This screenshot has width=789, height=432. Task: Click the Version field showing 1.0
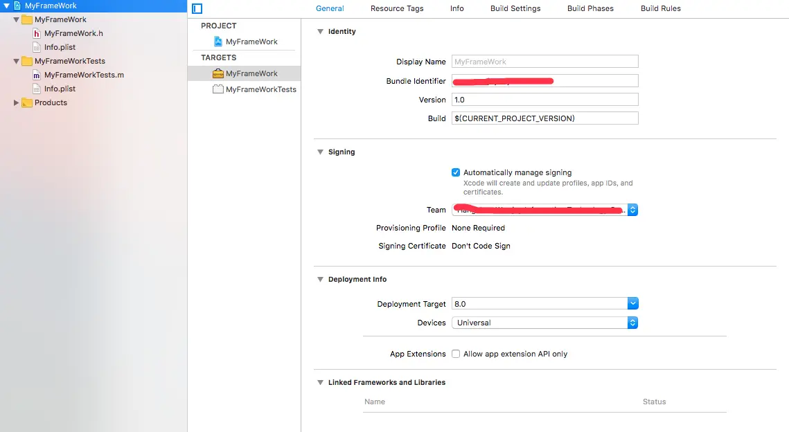click(x=545, y=100)
